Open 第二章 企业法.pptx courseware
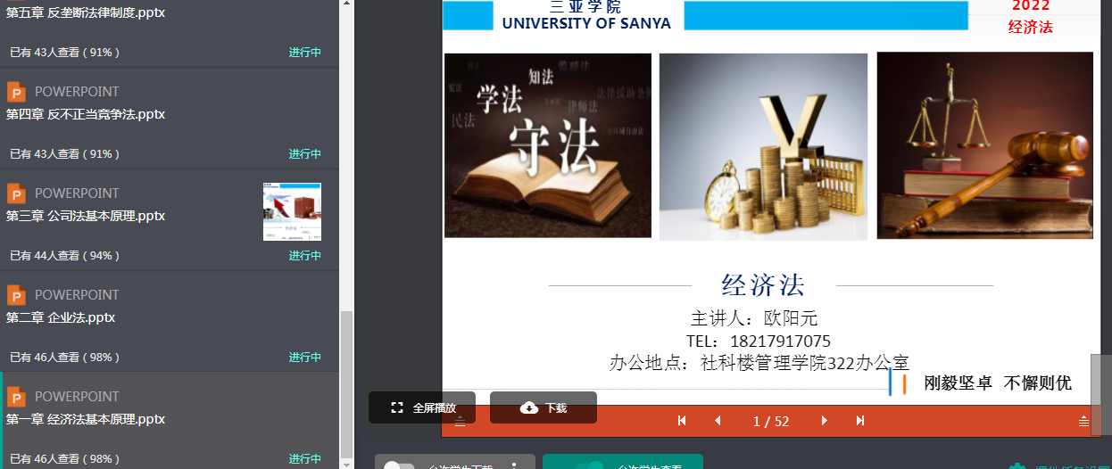Viewport: 1112px width, 469px height. (61, 317)
